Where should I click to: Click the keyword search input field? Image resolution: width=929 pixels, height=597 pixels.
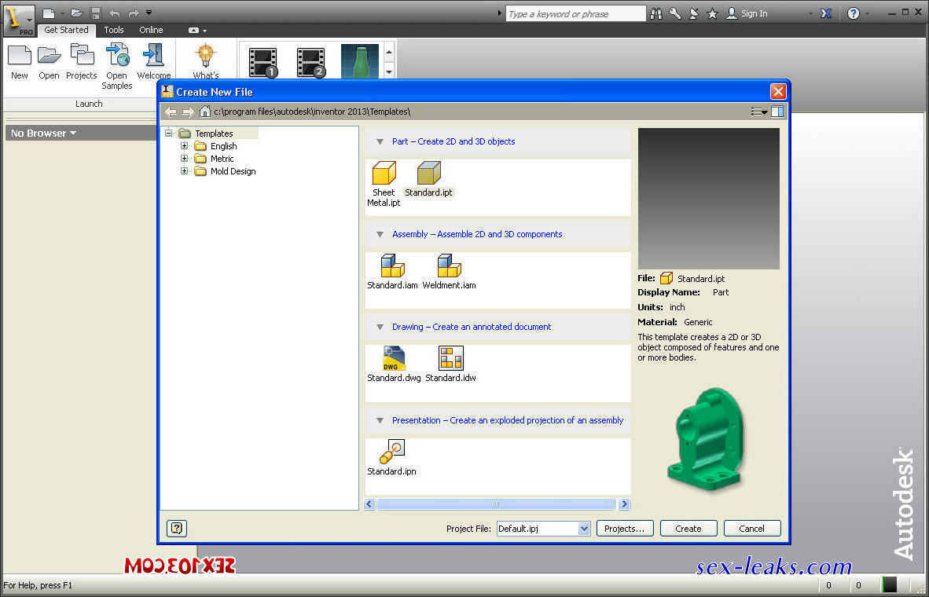click(575, 13)
